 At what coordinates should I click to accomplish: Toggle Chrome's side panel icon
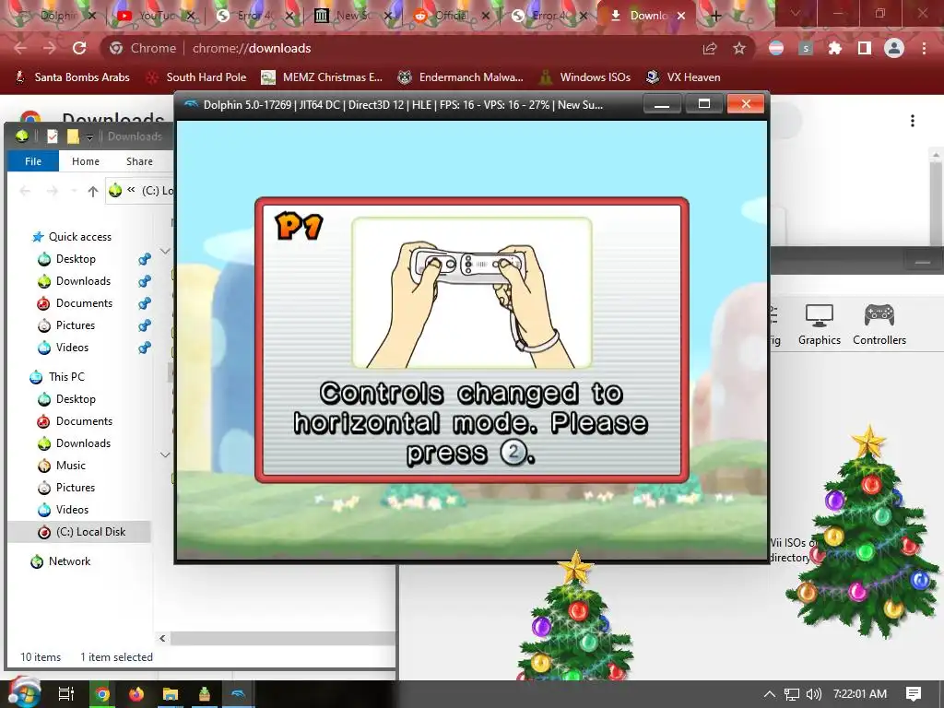pyautogui.click(x=864, y=48)
